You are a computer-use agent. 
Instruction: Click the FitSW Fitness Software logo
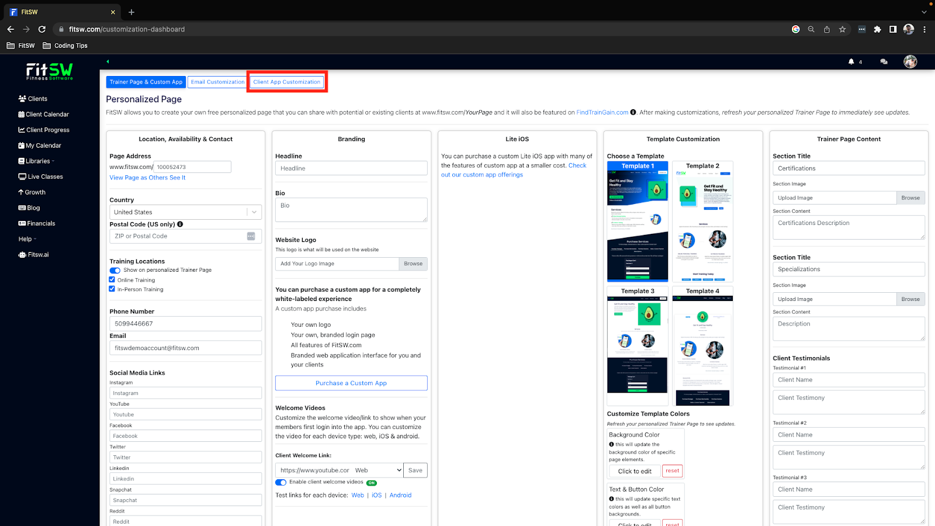point(50,71)
